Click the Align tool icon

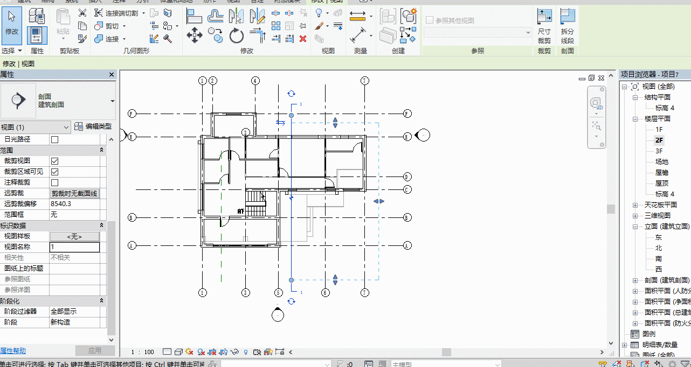click(194, 16)
